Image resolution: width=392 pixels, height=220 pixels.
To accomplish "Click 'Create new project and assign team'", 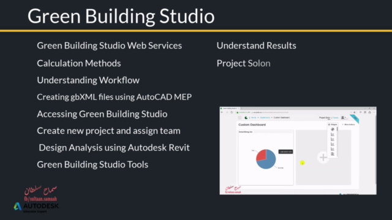I will 108,131.
